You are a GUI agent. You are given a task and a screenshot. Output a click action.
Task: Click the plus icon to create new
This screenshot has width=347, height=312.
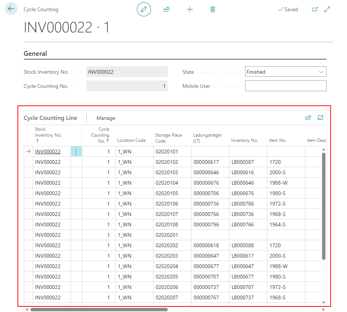coord(190,9)
